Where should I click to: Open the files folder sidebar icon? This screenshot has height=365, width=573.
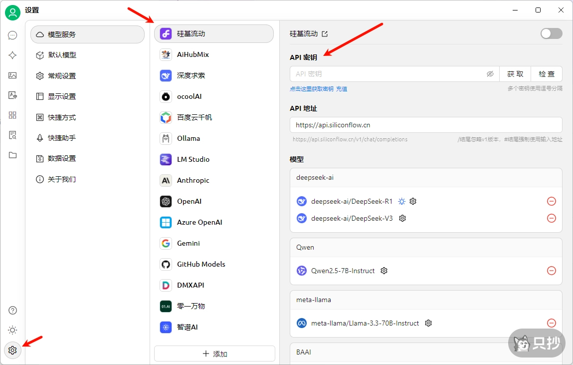tap(12, 155)
